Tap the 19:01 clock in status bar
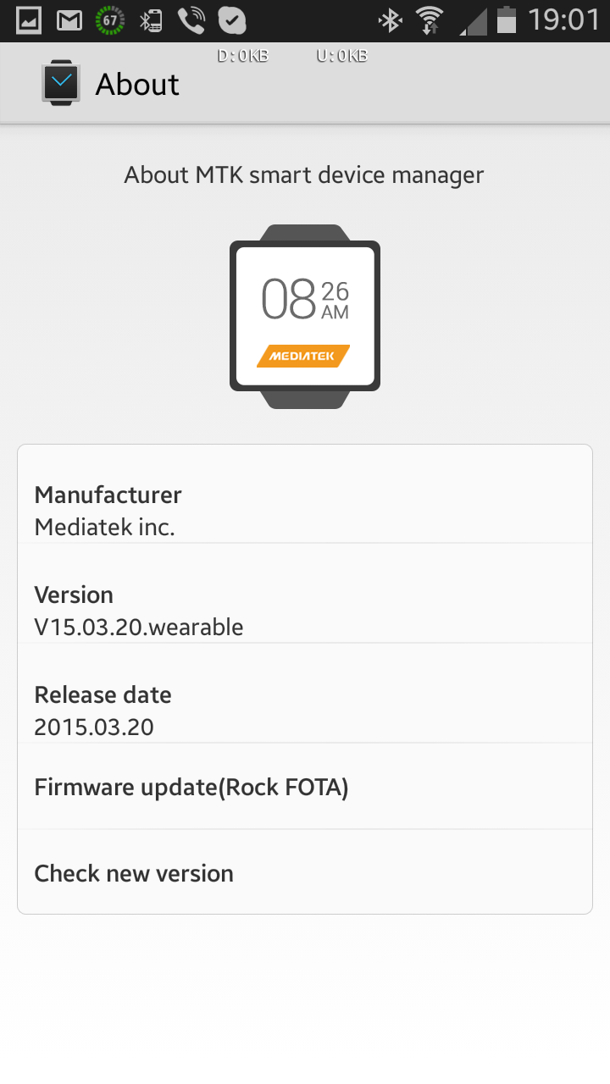The width and height of the screenshot is (610, 1084). (x=563, y=20)
